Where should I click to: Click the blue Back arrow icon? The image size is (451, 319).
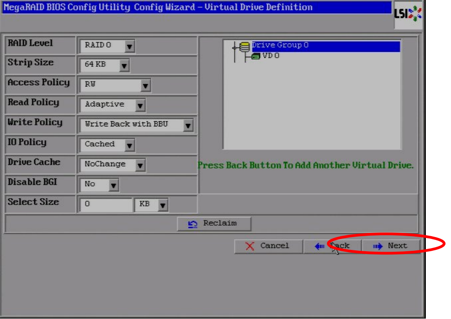(x=319, y=246)
